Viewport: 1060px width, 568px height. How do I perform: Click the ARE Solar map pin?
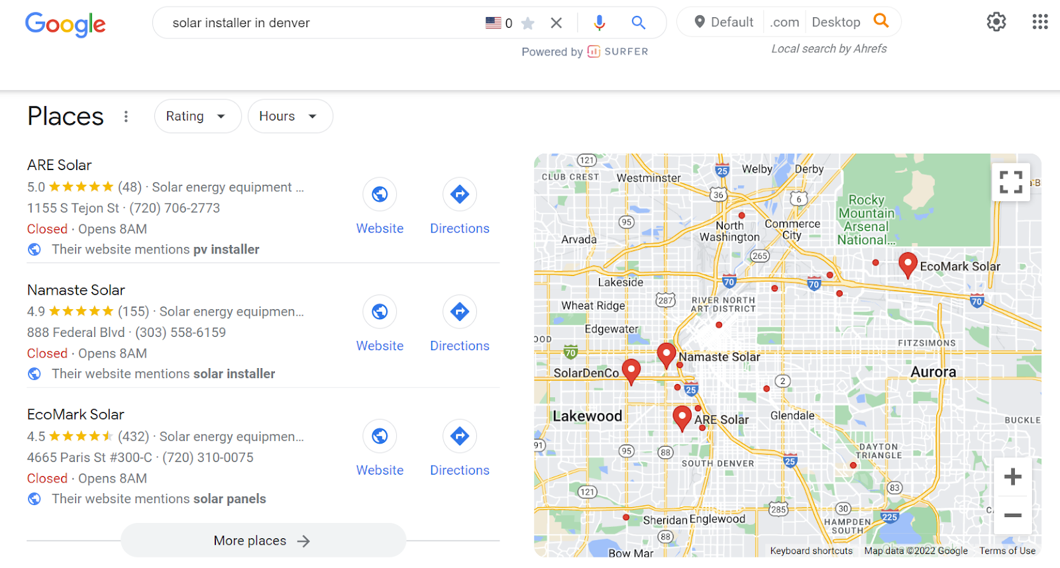pyautogui.click(x=682, y=418)
